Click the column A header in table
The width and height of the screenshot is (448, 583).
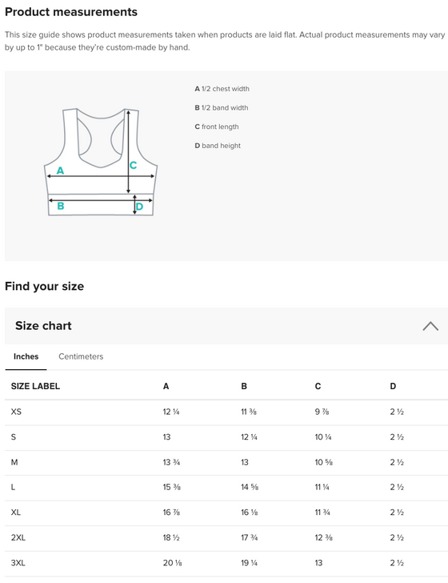point(166,386)
